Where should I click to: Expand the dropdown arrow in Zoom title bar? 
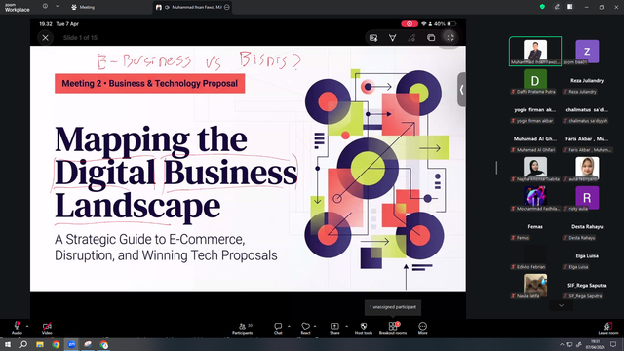(x=57, y=7)
